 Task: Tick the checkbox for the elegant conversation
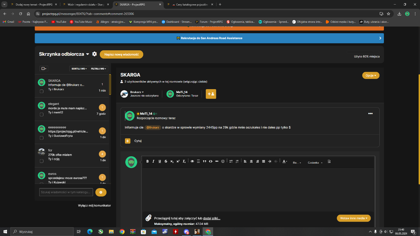tap(42, 114)
